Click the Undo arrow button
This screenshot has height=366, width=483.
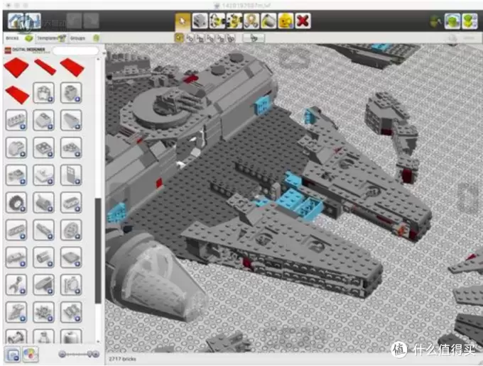[x=75, y=21]
